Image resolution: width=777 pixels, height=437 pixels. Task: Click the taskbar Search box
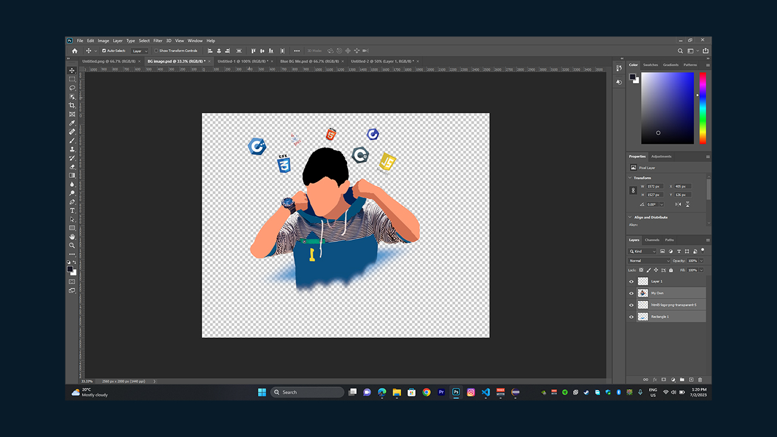coord(307,392)
